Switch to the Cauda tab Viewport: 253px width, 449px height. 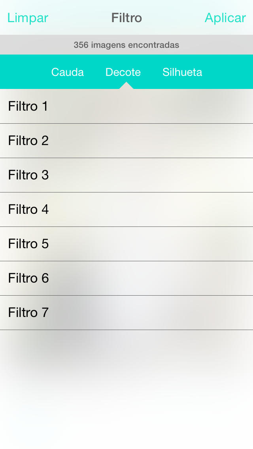point(68,72)
